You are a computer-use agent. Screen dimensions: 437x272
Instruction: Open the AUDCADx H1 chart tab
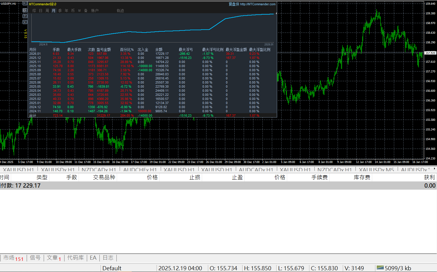256,170
